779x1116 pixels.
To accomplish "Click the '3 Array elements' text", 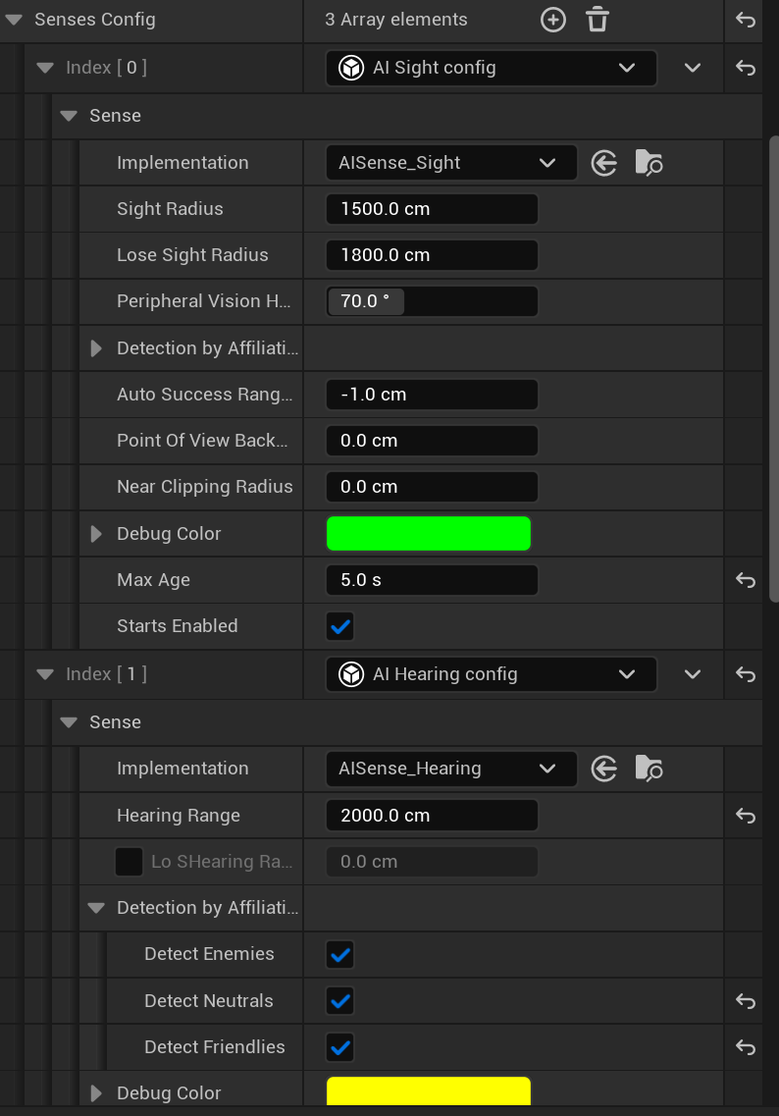I will (396, 20).
